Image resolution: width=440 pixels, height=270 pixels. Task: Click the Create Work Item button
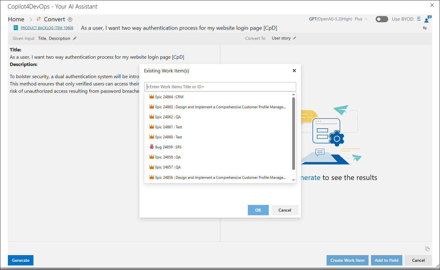[348, 260]
